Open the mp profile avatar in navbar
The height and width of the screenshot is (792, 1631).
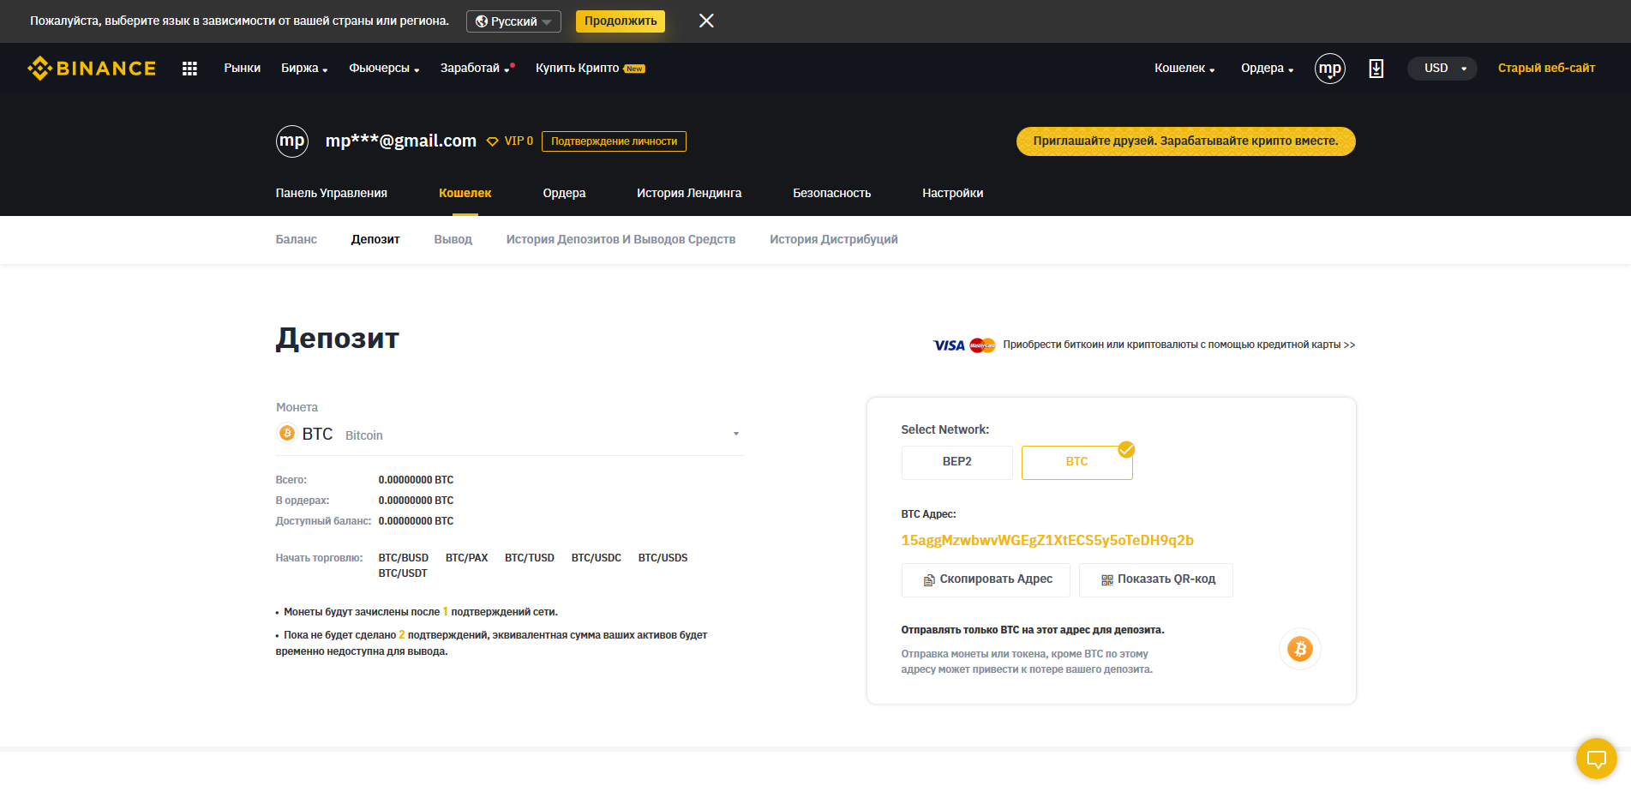(x=1329, y=69)
